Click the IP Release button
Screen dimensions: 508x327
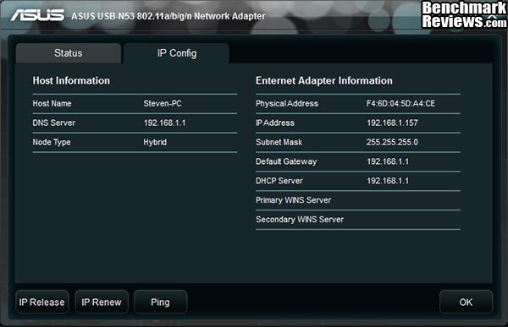(42, 302)
